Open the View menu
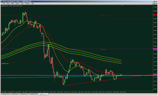This screenshot has height=96, width=158. click(x=8, y=4)
